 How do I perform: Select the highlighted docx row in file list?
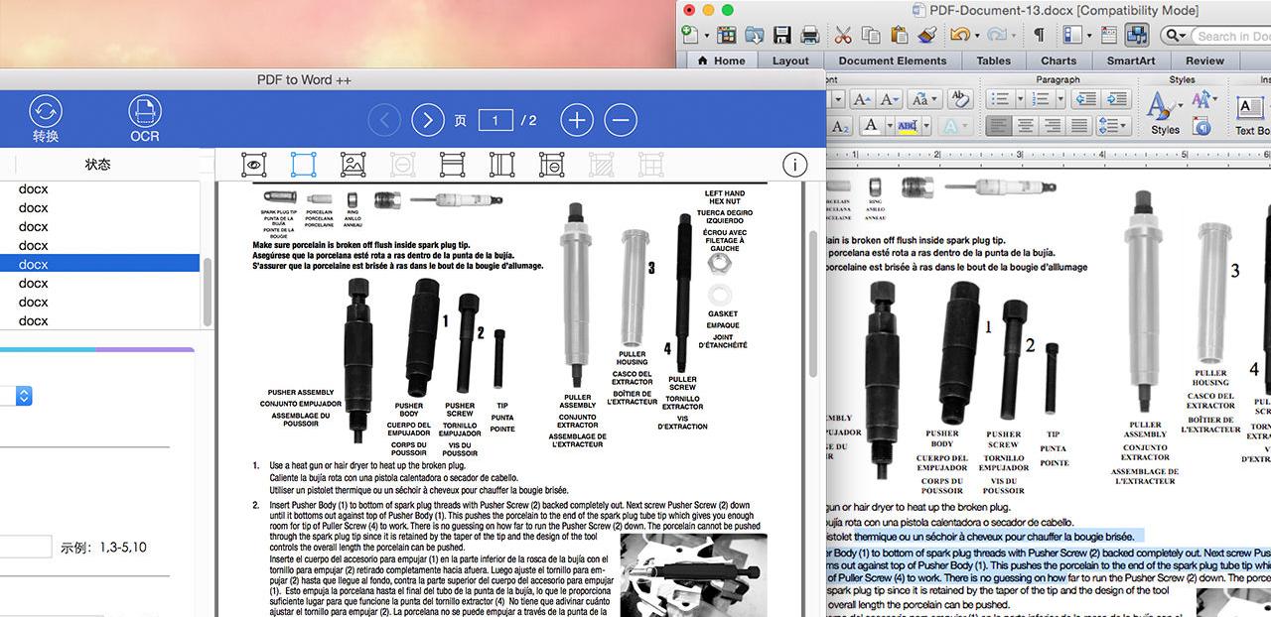pyautogui.click(x=99, y=264)
